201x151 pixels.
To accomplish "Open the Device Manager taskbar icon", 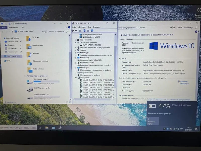I will coord(60,128).
